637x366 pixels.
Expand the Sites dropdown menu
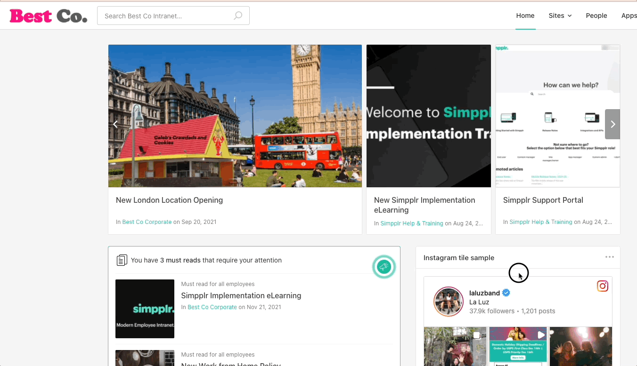[x=560, y=16]
